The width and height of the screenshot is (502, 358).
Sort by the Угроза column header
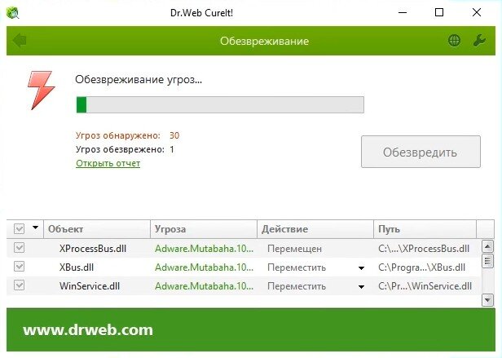[204, 229]
